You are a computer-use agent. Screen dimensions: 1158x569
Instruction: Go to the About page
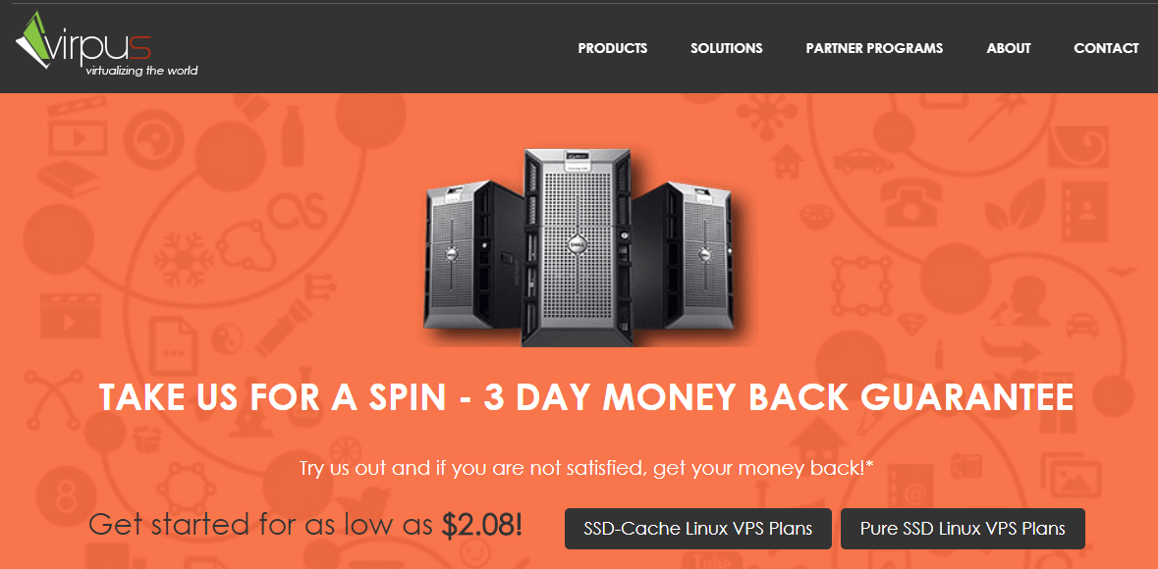(1009, 48)
